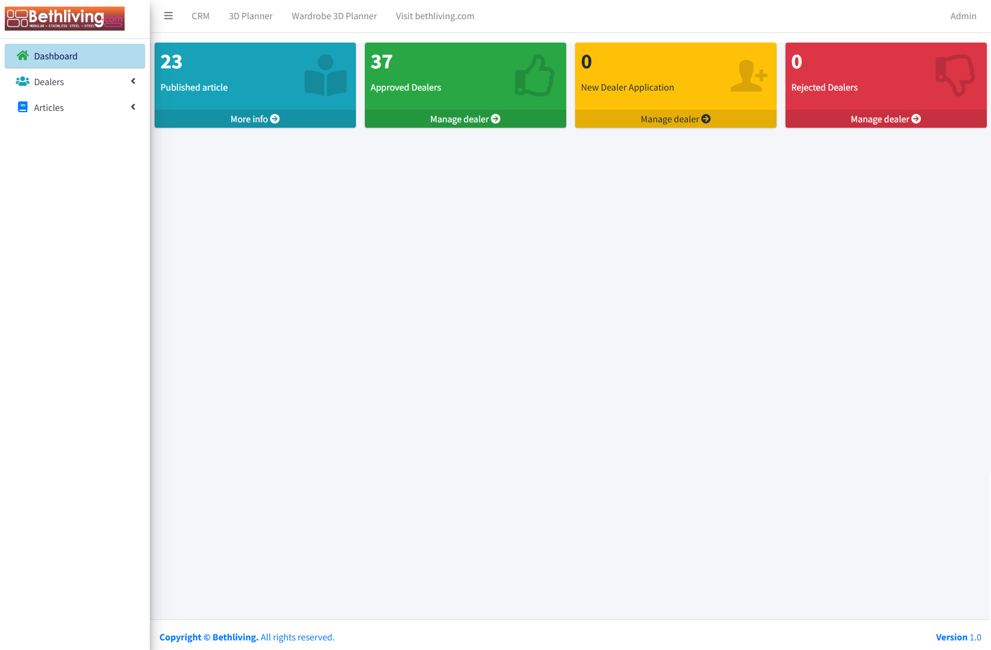Click Manage dealer under Approved Dealers

pyautogui.click(x=465, y=119)
